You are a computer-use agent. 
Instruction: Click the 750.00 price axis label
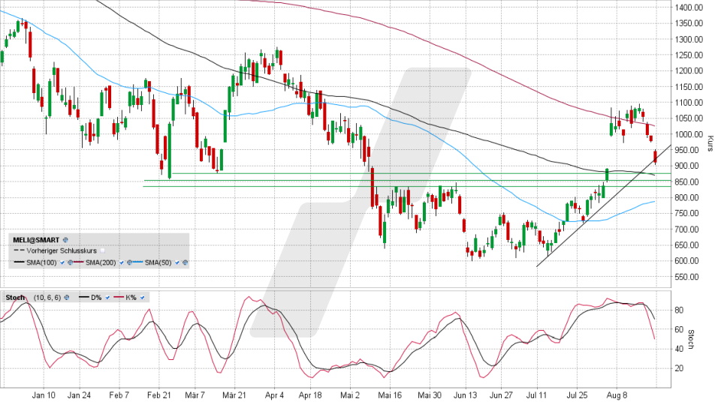click(686, 213)
